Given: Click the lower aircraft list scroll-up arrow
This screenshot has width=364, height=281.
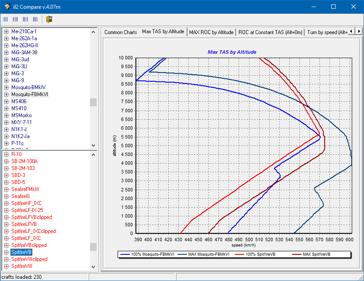Looking at the screenshot, I should 93,154.
